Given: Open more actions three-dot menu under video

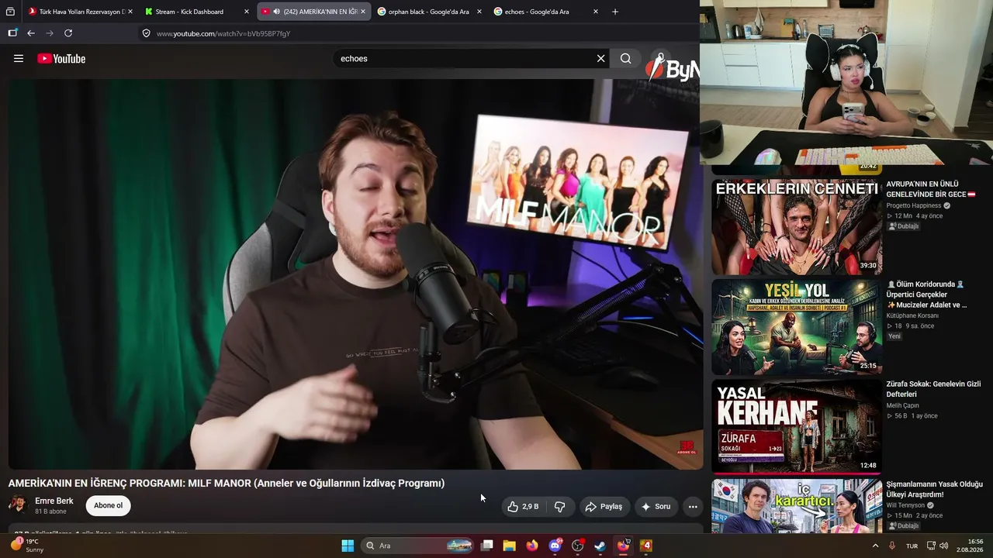Looking at the screenshot, I should pyautogui.click(x=693, y=507).
